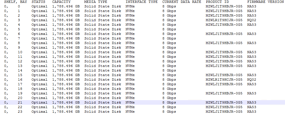Click the STATUS column header
The width and height of the screenshot is (285, 115).
click(x=38, y=2)
